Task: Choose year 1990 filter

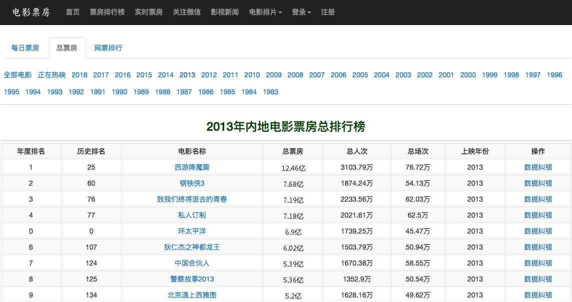Action: tap(119, 92)
